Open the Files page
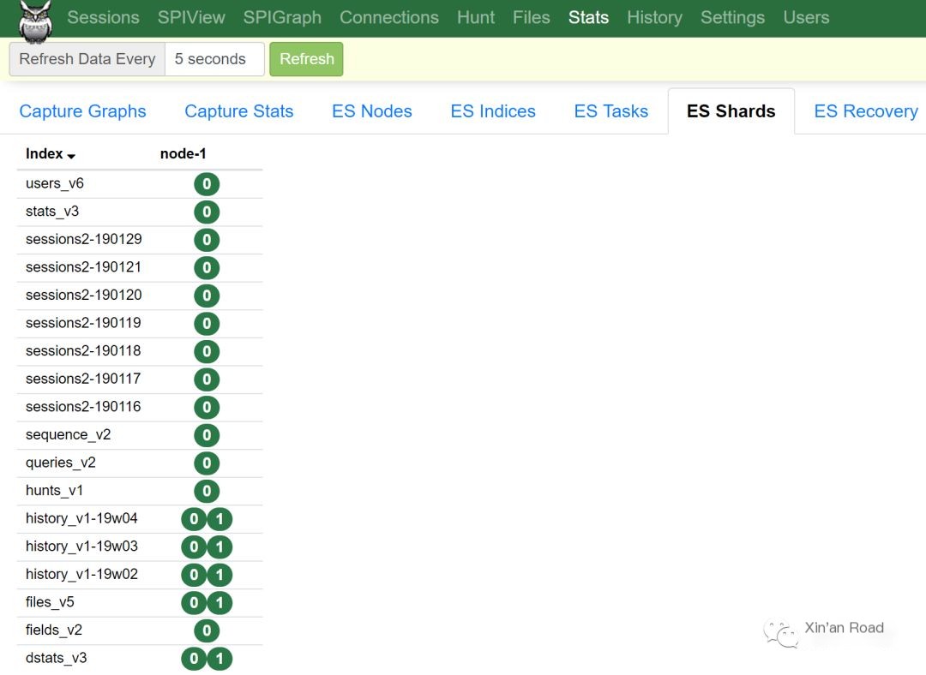 tap(532, 18)
